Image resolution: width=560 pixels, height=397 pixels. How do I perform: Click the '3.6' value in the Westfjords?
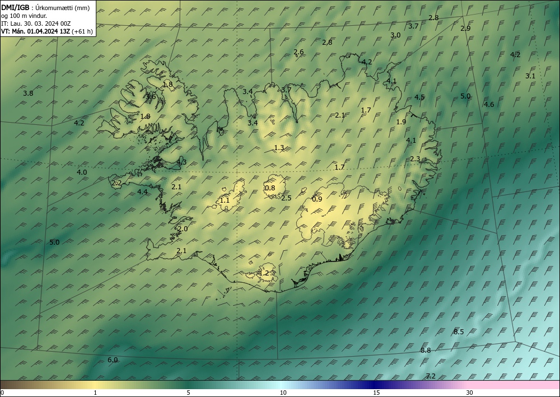click(x=151, y=96)
